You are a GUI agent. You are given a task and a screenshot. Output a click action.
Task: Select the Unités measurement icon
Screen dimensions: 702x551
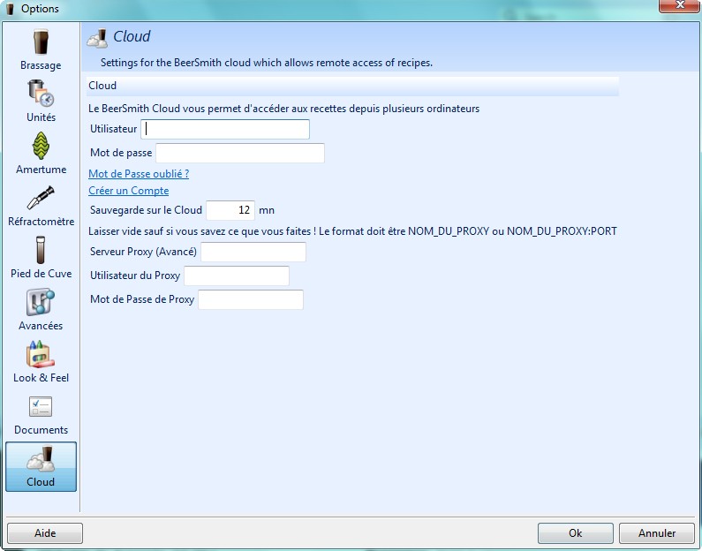[x=41, y=94]
